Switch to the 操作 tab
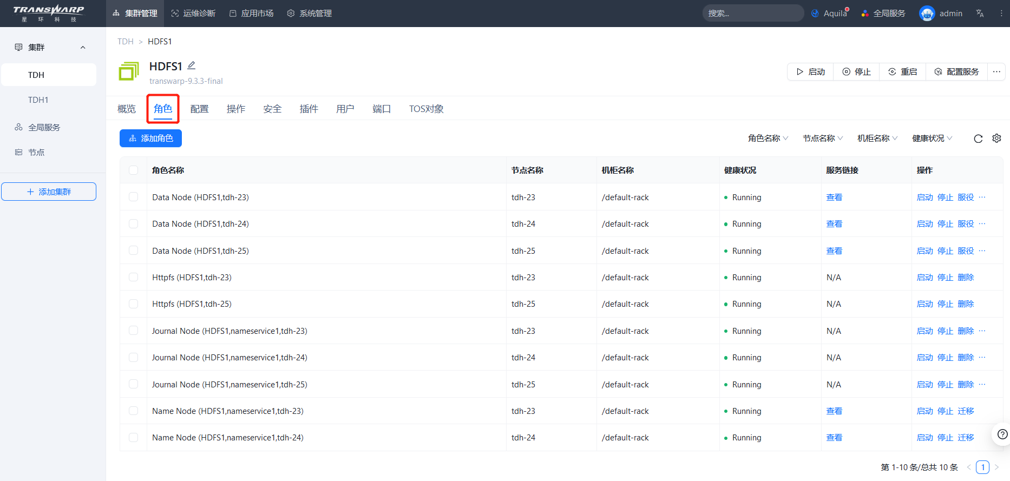The width and height of the screenshot is (1010, 481). click(x=235, y=109)
